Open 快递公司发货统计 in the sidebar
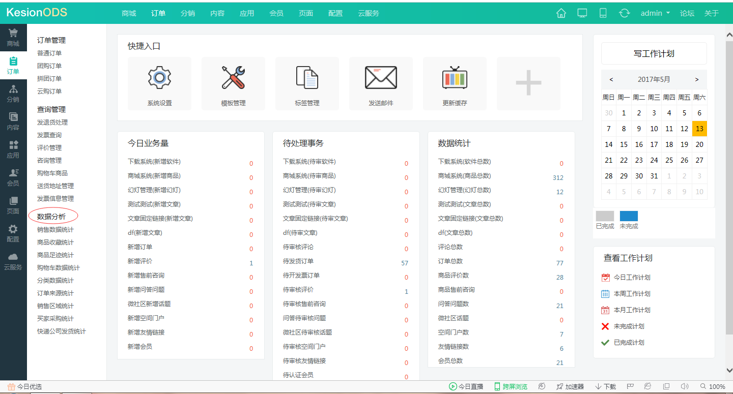This screenshot has height=394, width=733. coord(62,331)
